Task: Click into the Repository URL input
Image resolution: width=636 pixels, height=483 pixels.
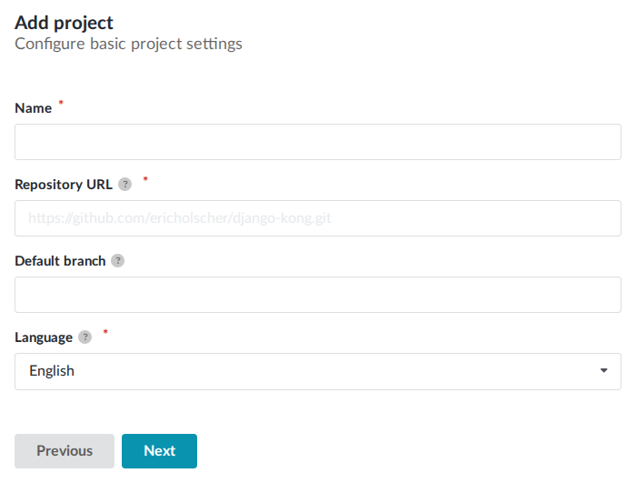Action: [x=317, y=218]
